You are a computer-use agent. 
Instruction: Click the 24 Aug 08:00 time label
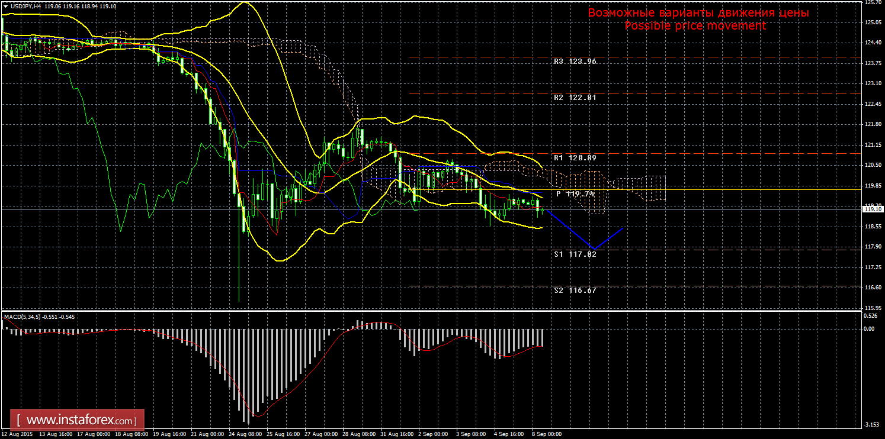[x=245, y=434]
